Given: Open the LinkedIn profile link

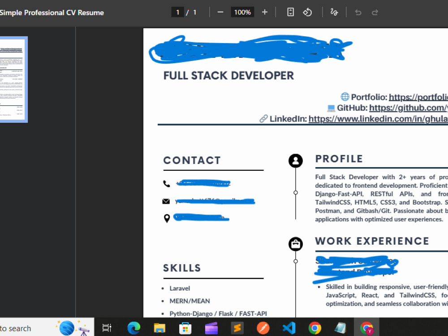Looking at the screenshot, I should pyautogui.click(x=378, y=119).
